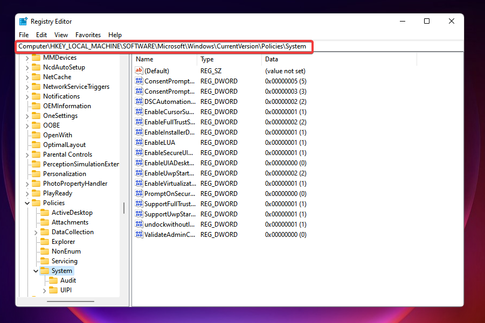Expand the NcdAutoSetup key
The image size is (485, 323).
[27, 67]
